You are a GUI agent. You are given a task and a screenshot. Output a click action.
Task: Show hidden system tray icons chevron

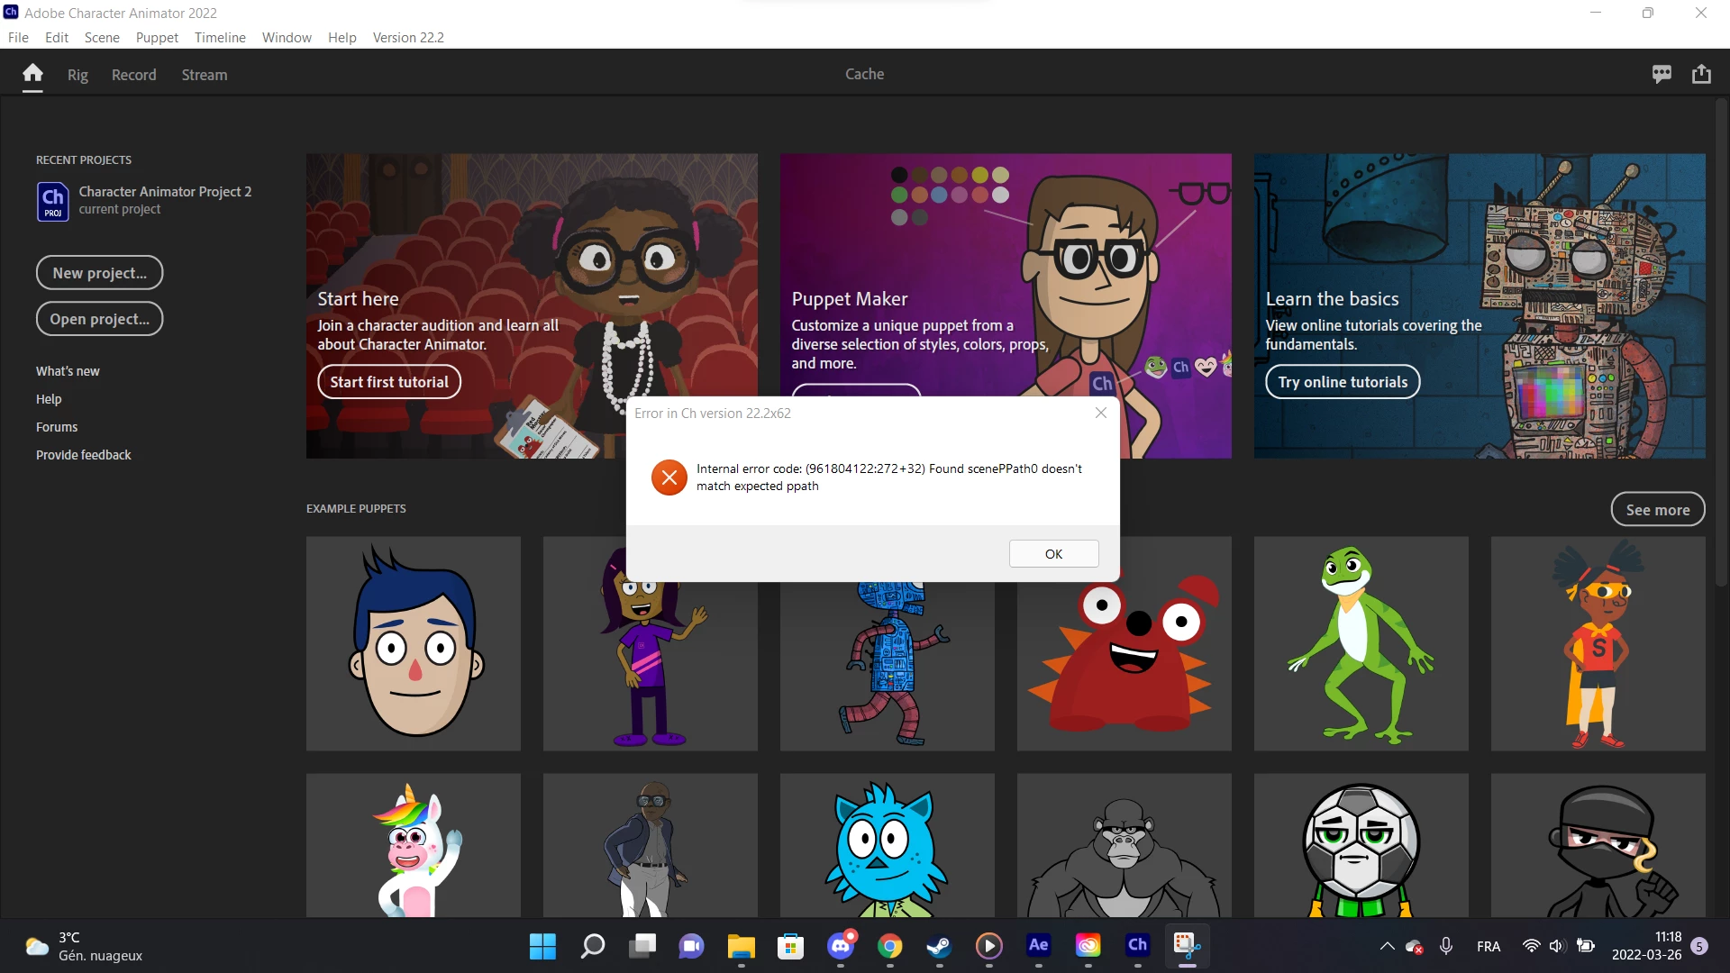tap(1387, 946)
